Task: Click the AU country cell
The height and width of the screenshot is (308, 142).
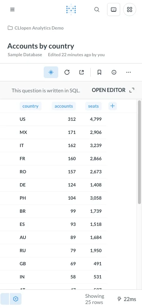Action: pos(23,237)
